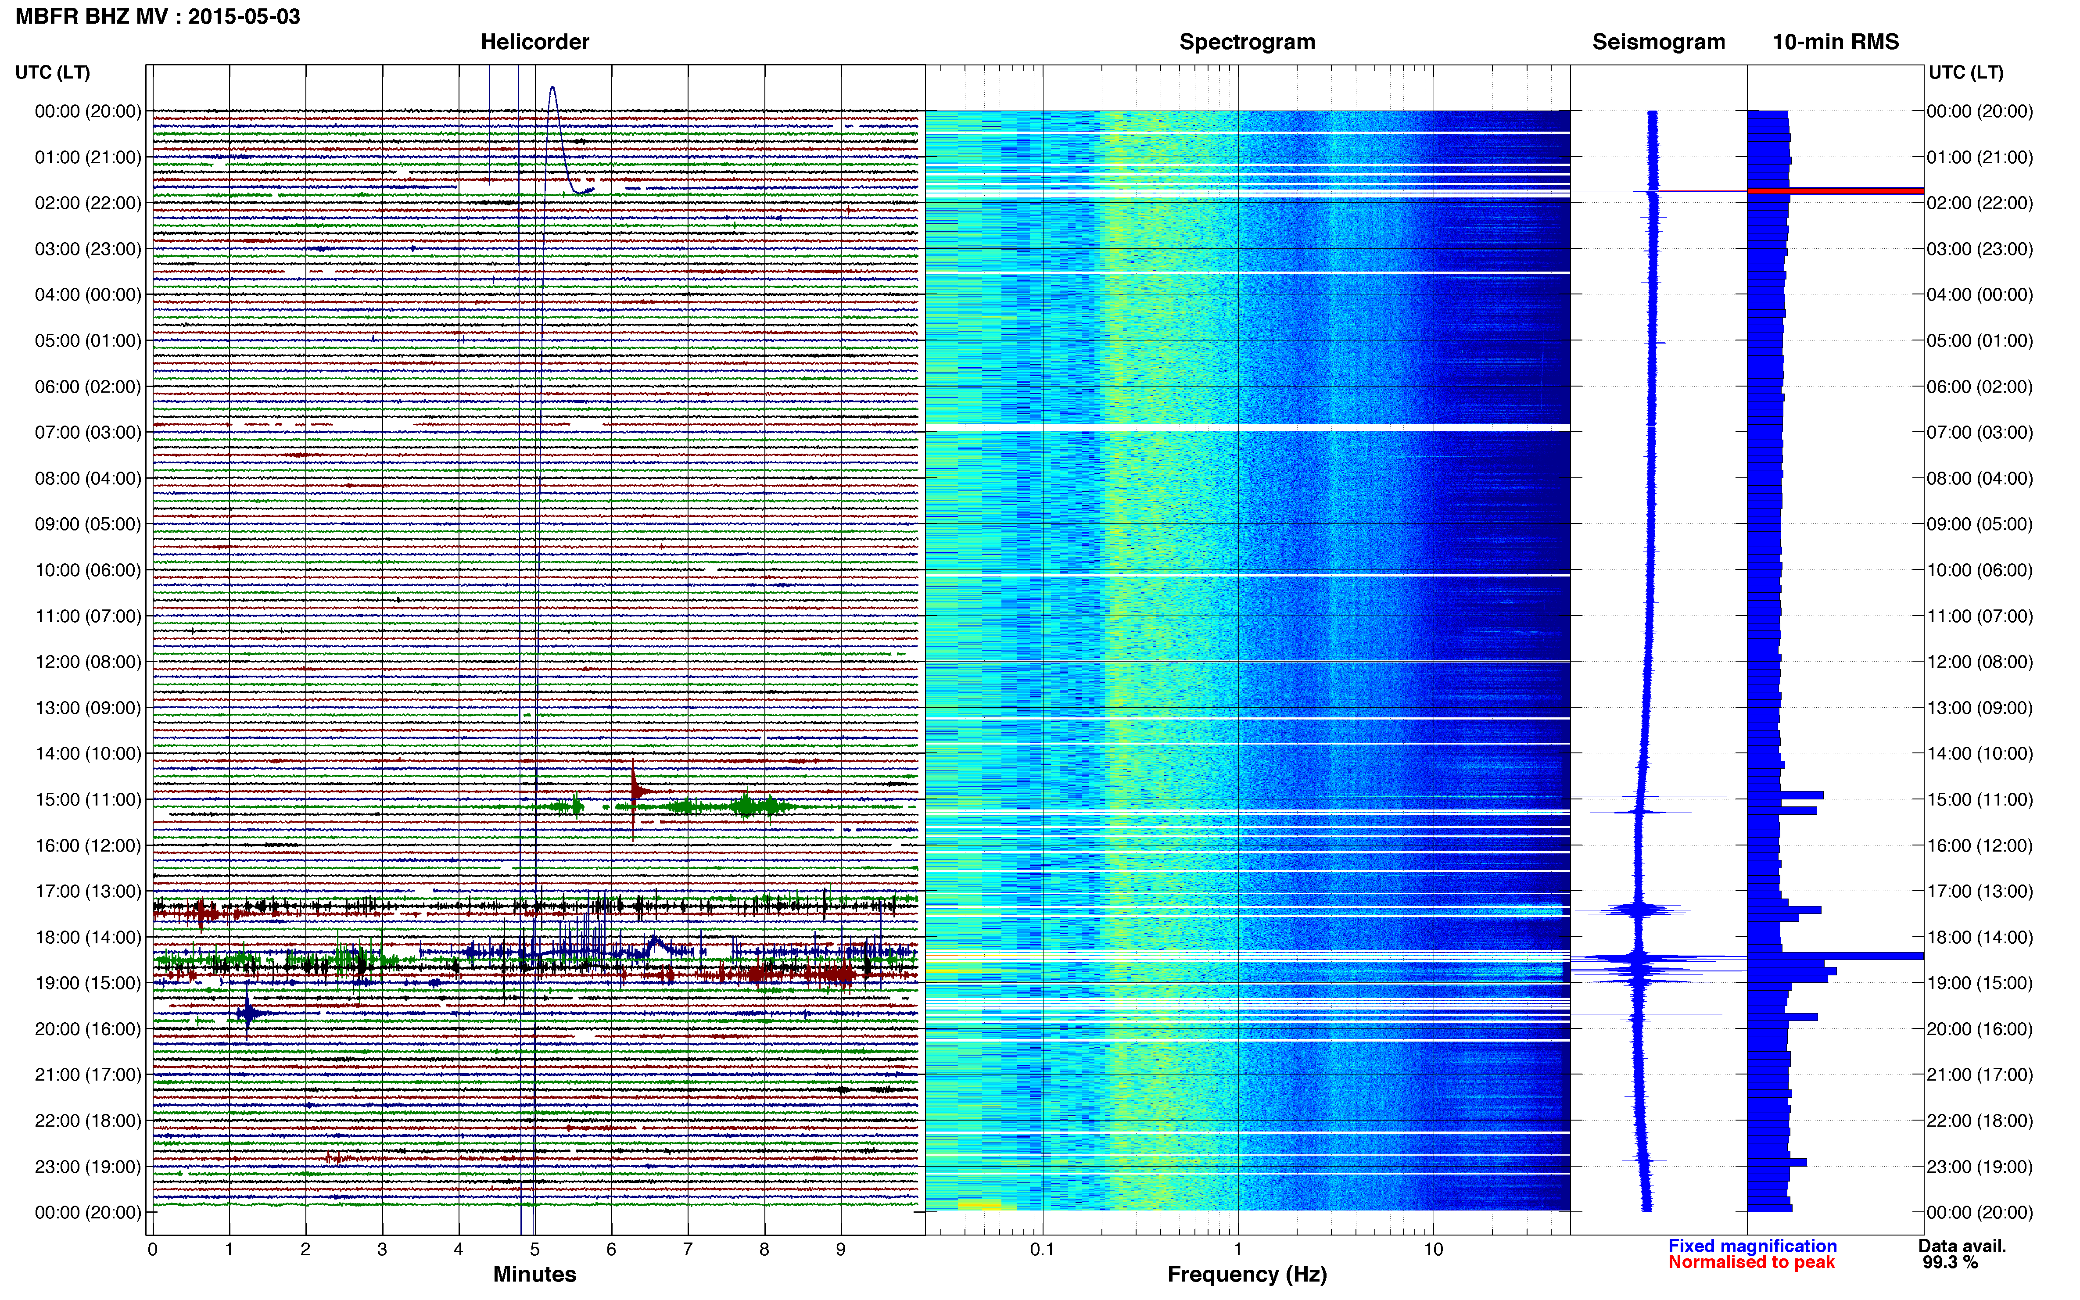This screenshot has width=2080, height=1300.
Task: Click the '99.3 %' availability value
Action: [x=1950, y=1262]
